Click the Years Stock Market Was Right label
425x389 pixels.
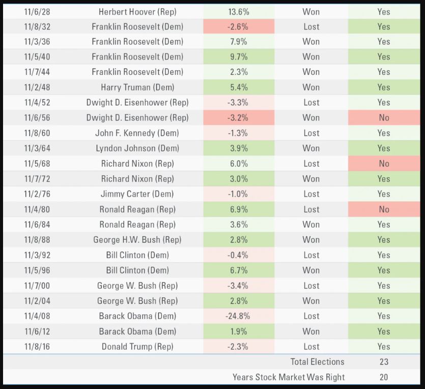tap(289, 377)
